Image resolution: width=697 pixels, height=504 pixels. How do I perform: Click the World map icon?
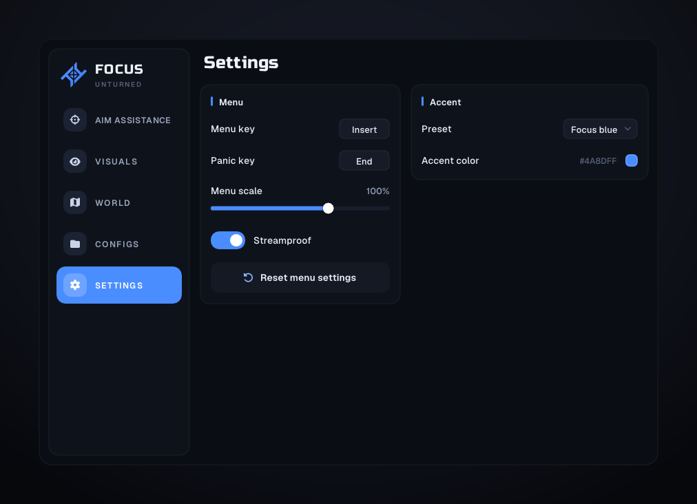click(x=75, y=202)
